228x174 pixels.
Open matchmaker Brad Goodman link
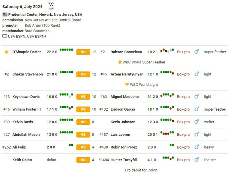(37, 31)
